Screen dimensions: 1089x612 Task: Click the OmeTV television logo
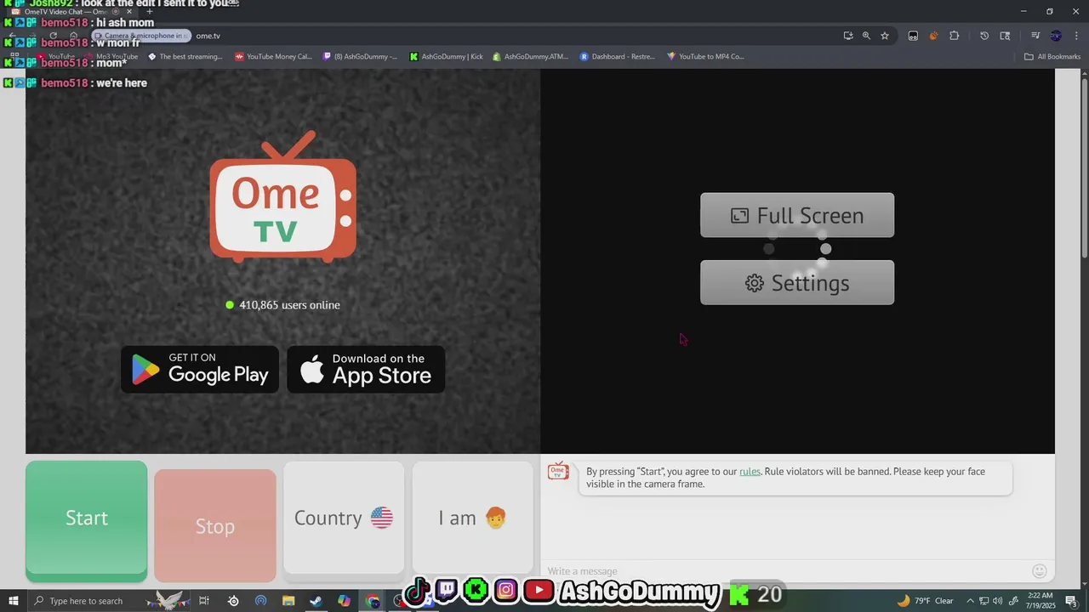tap(283, 197)
